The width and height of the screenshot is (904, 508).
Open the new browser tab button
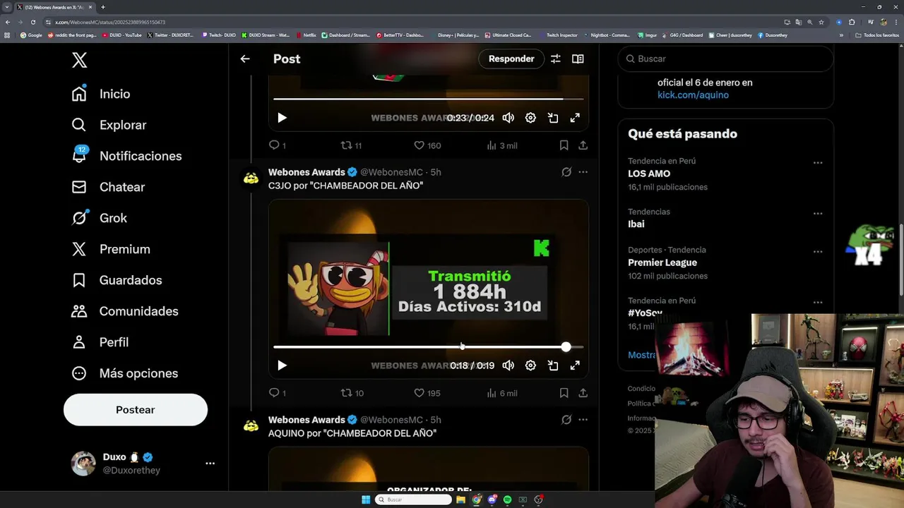[x=102, y=7]
